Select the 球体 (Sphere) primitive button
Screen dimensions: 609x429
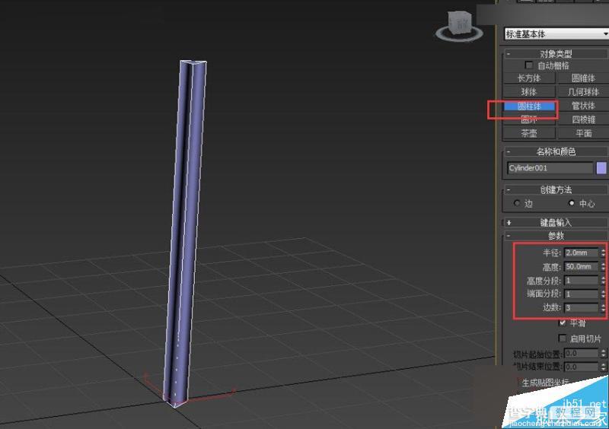coord(529,91)
